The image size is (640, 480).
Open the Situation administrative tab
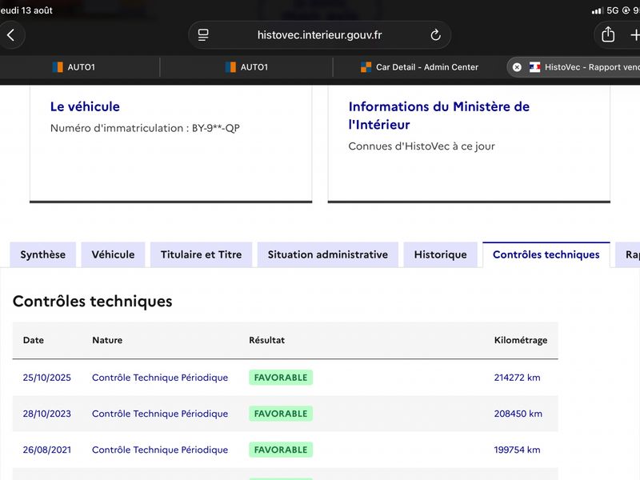[328, 254]
